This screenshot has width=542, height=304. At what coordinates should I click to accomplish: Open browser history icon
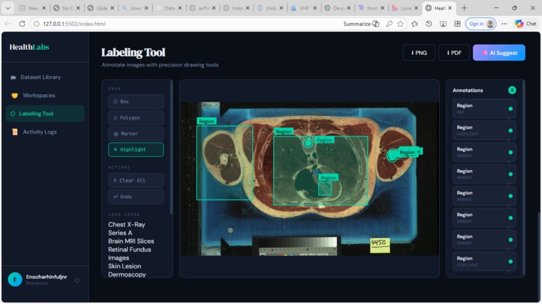pyautogui.click(x=429, y=24)
